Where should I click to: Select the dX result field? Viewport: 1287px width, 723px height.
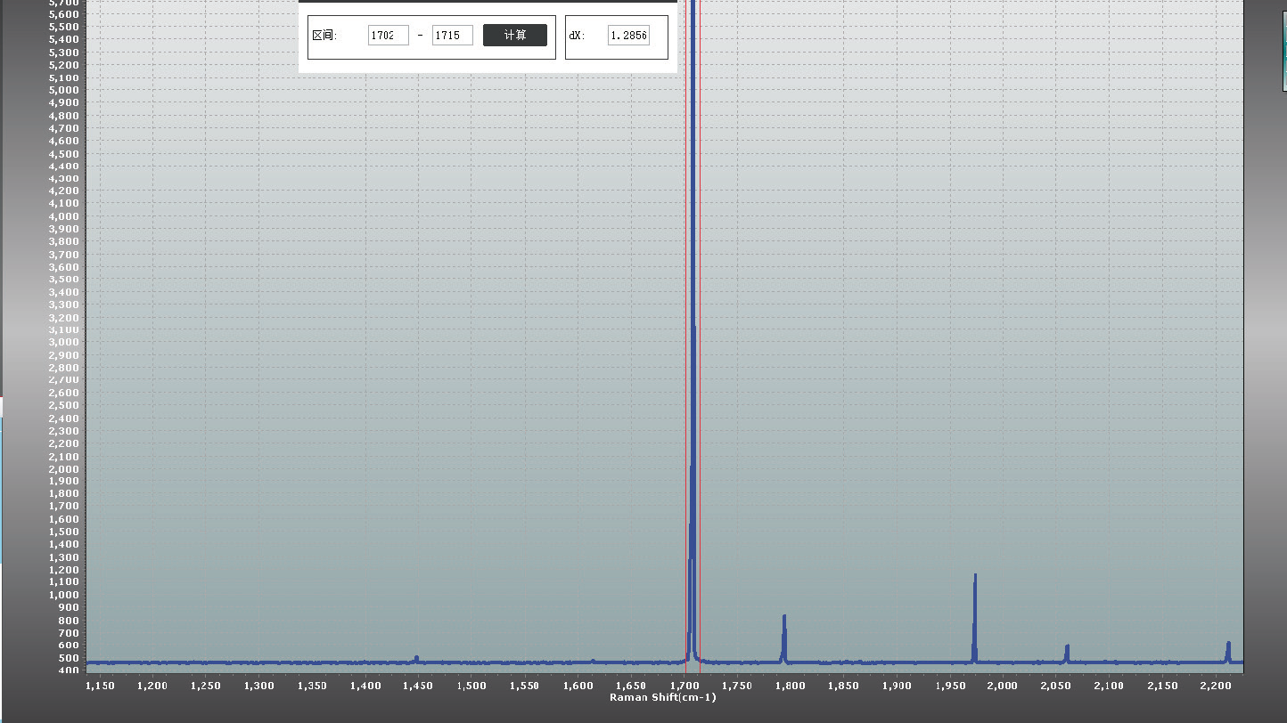point(628,36)
